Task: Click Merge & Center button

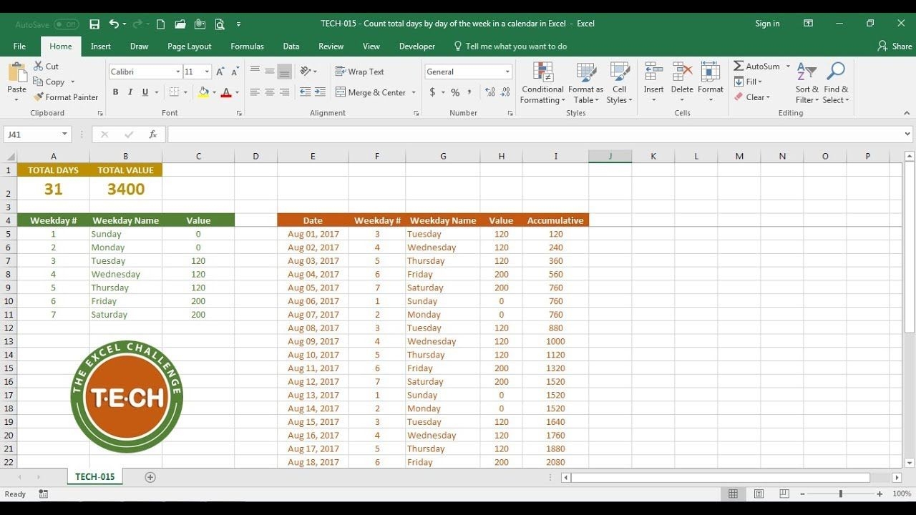Action: click(371, 92)
